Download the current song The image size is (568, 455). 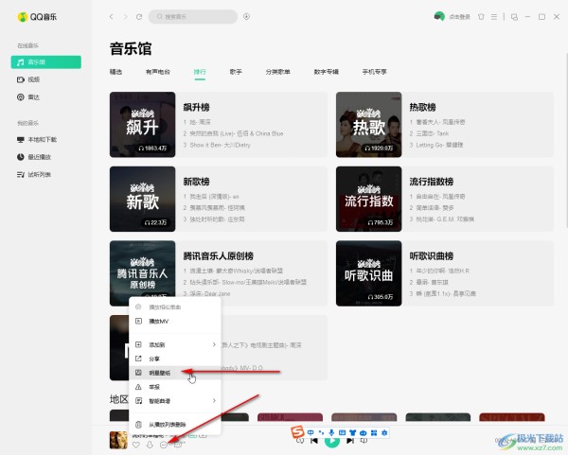coord(150,445)
